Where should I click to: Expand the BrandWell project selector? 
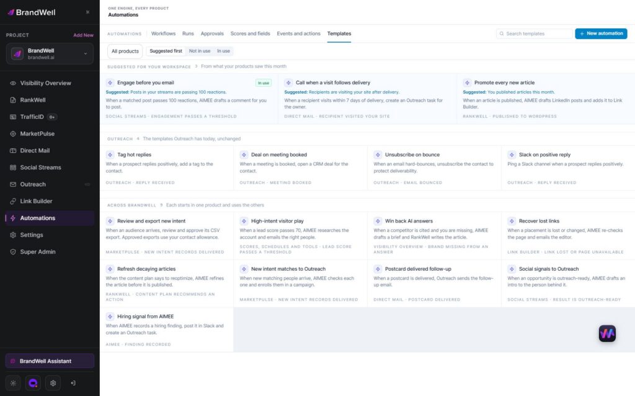click(x=50, y=53)
